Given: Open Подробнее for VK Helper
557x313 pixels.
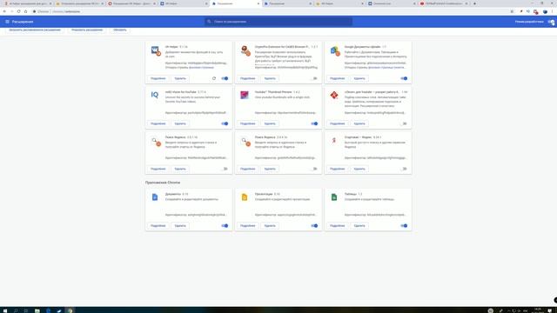Looking at the screenshot, I should pyautogui.click(x=158, y=78).
